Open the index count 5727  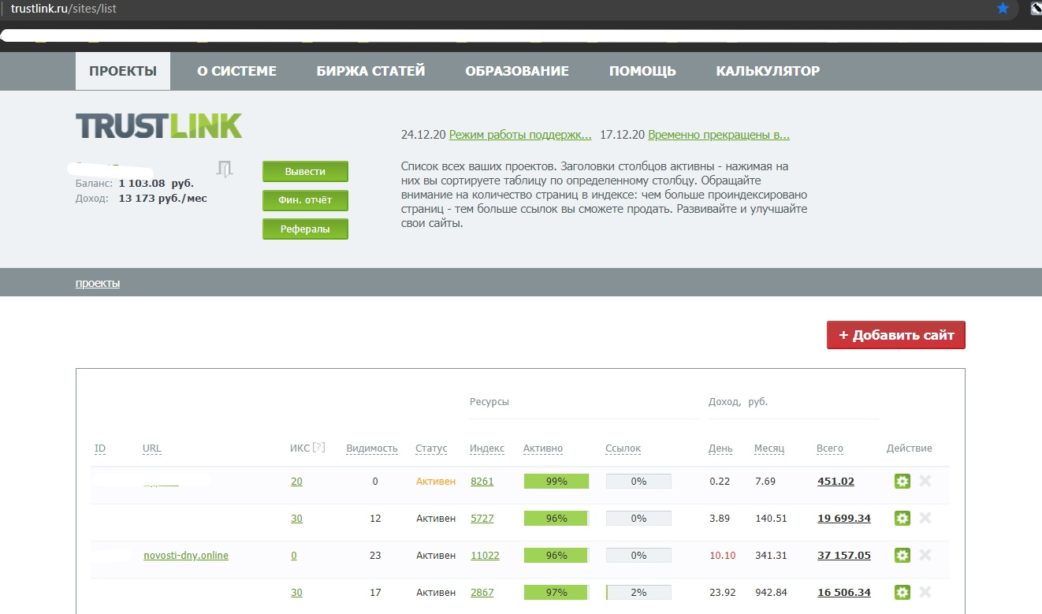482,519
